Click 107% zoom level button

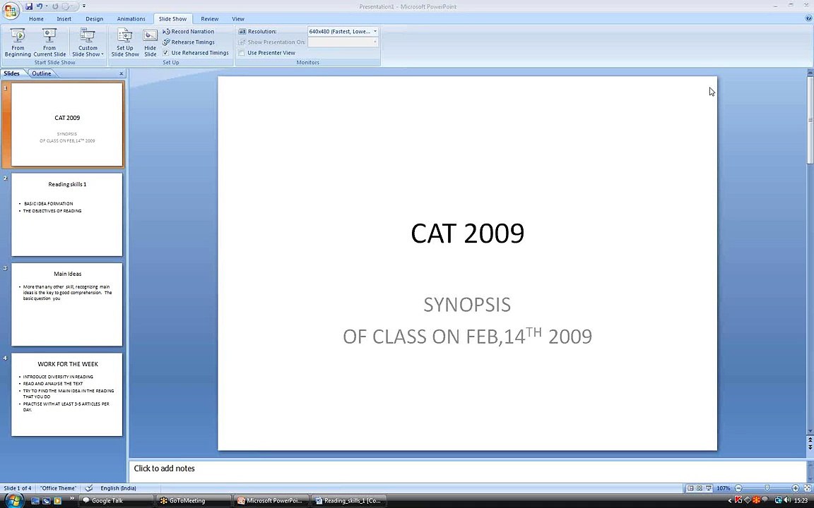point(723,488)
